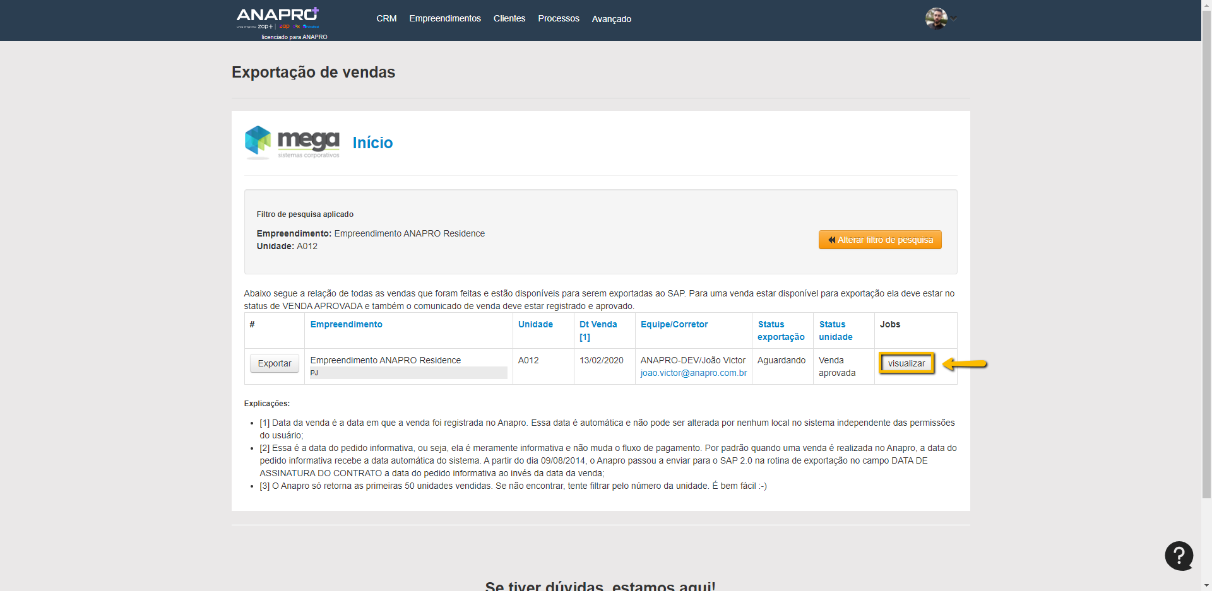Sort by Dt Venda column header

pos(598,324)
